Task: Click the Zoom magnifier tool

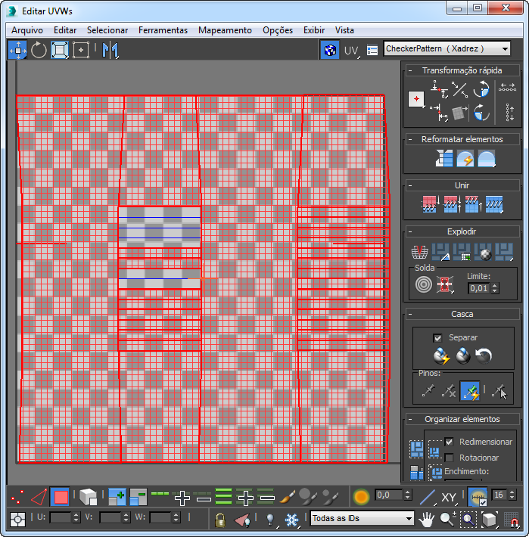Action: pyautogui.click(x=447, y=519)
